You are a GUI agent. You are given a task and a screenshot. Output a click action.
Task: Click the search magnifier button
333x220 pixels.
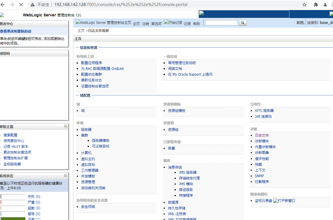pyautogui.click(x=243, y=23)
